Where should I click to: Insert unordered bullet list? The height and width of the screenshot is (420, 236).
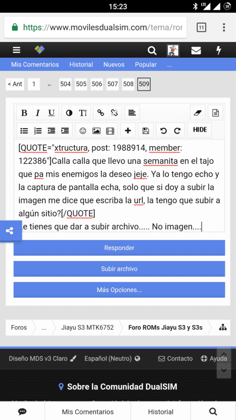point(24,131)
